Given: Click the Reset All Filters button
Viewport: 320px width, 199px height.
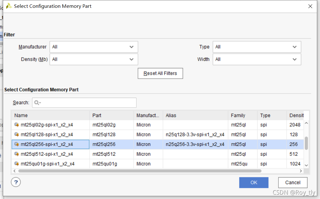Looking at the screenshot, I should click(x=160, y=73).
